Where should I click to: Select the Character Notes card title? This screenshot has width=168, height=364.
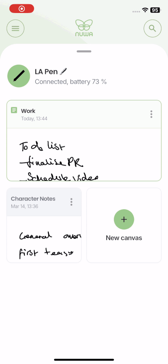point(33,199)
